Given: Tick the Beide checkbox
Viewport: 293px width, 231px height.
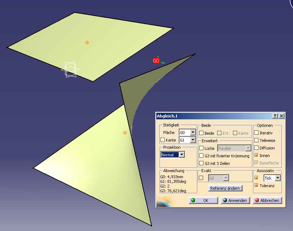Looking at the screenshot, I should click(x=201, y=133).
